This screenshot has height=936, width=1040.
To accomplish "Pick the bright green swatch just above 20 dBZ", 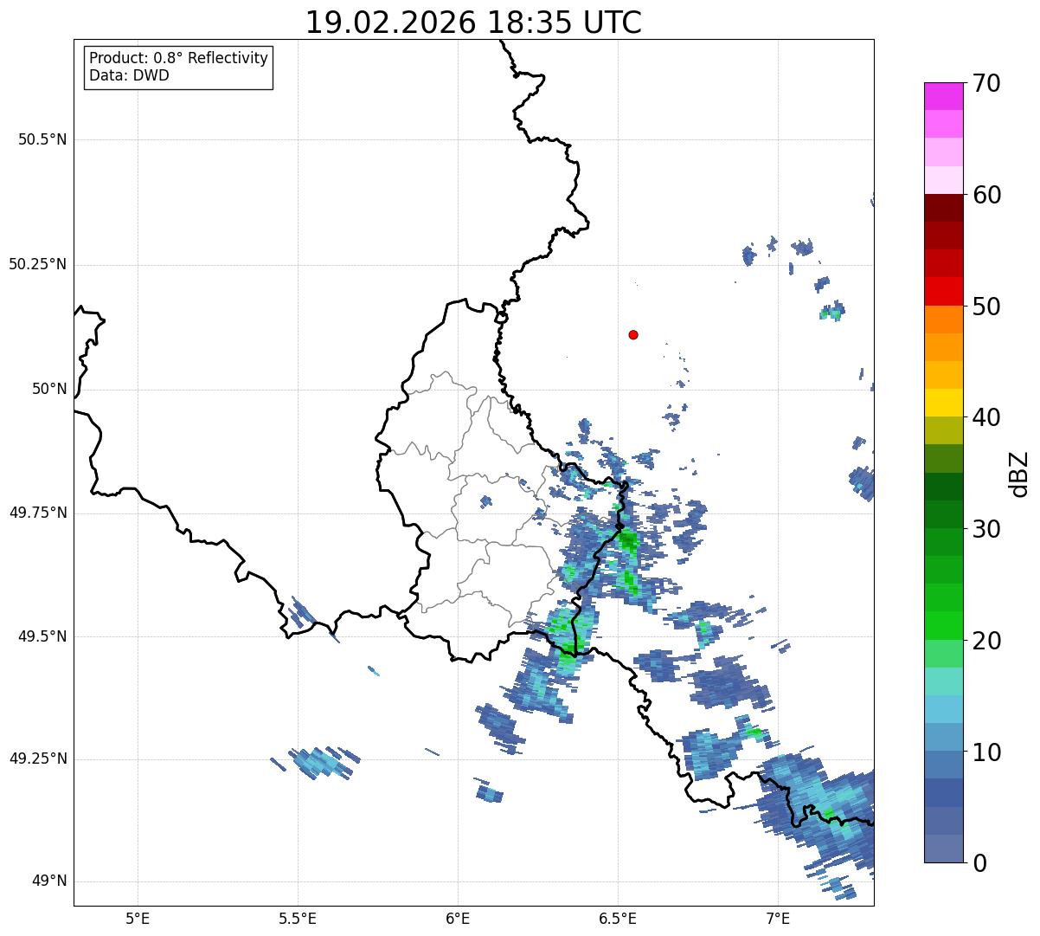I will pos(943,626).
